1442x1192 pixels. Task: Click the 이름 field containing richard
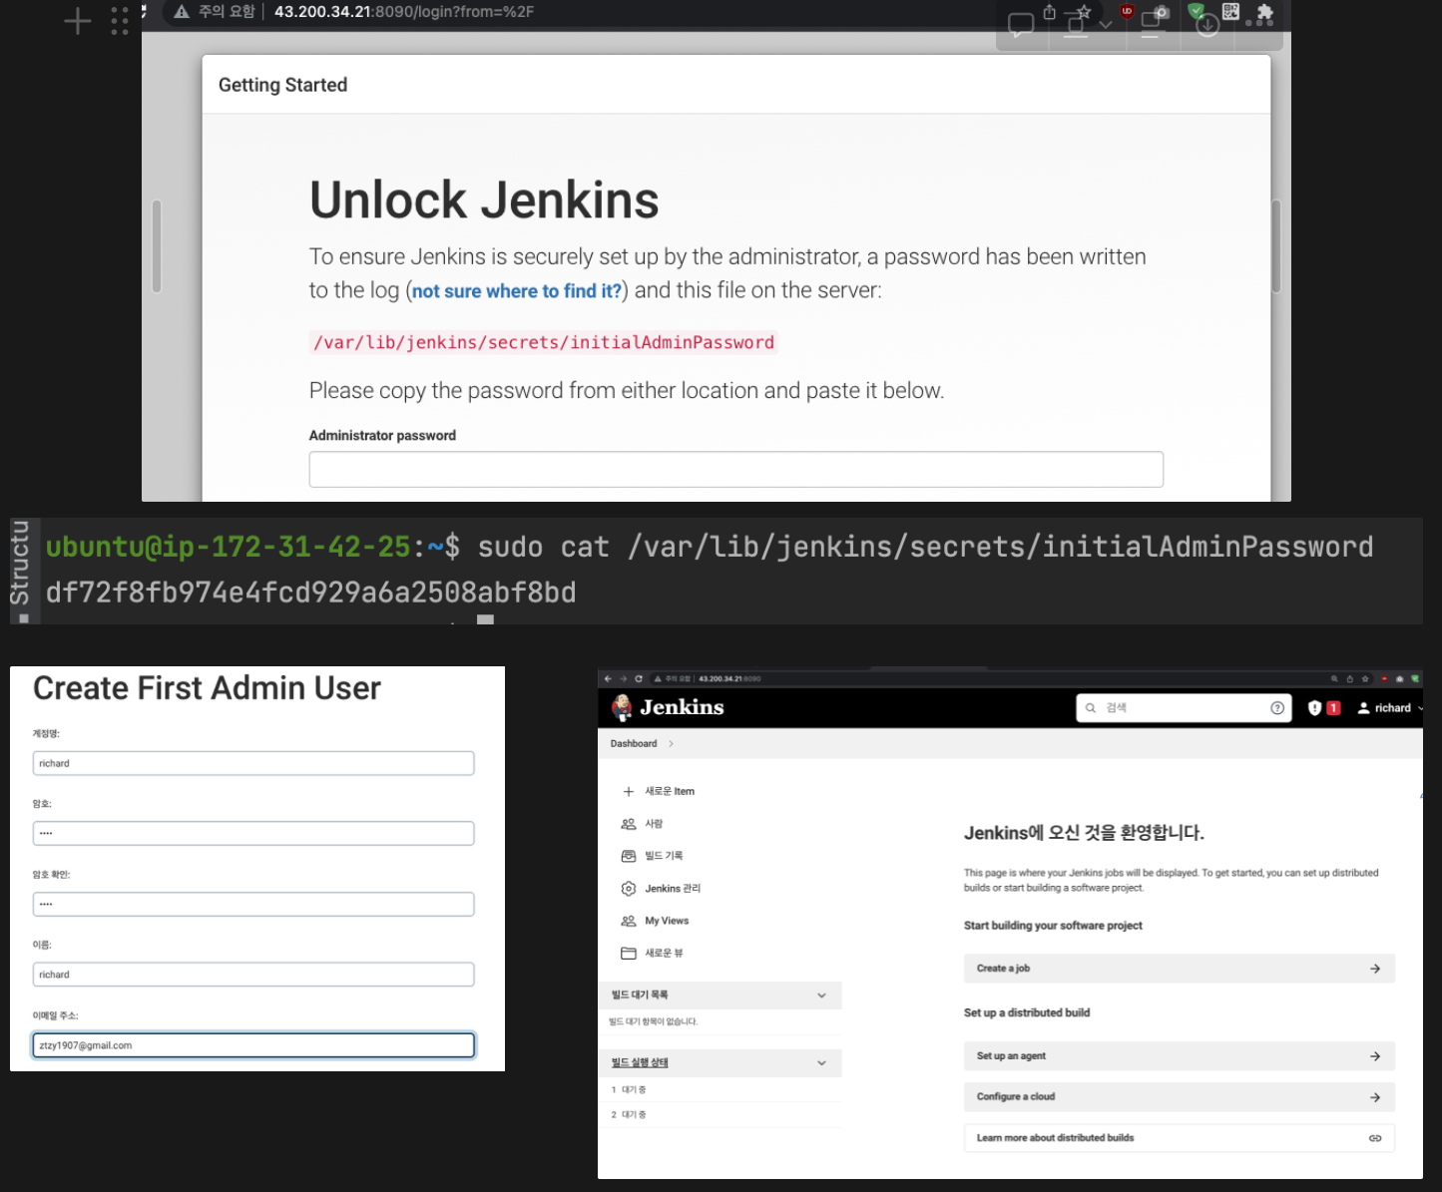click(x=253, y=975)
